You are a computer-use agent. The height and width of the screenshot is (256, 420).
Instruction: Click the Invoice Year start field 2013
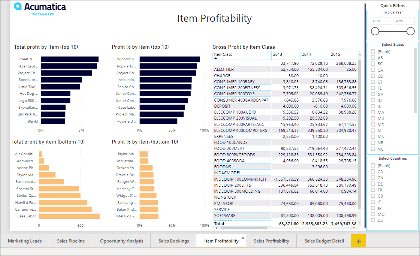381,21
